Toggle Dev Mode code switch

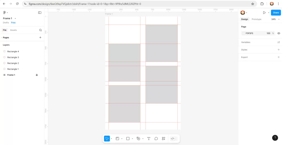pos(174,138)
